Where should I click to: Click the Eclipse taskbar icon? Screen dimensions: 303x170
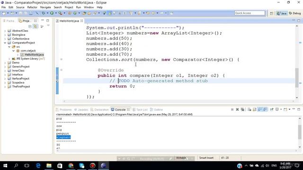click(103, 166)
